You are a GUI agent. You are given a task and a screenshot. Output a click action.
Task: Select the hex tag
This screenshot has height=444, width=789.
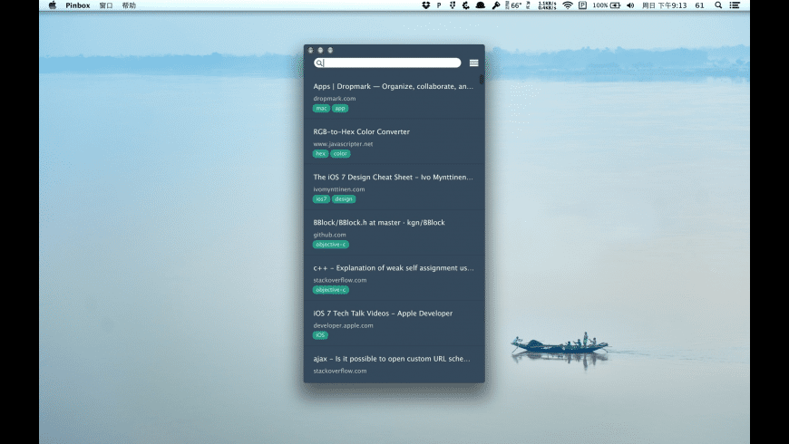tap(320, 153)
